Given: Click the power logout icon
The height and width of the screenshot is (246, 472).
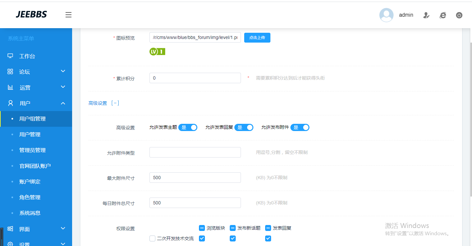Looking at the screenshot, I should coord(459,15).
